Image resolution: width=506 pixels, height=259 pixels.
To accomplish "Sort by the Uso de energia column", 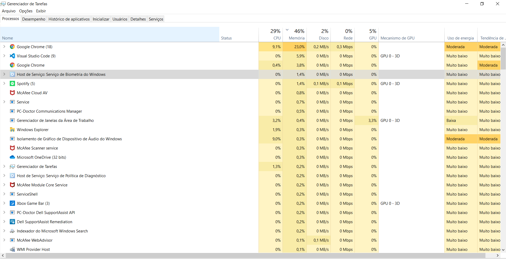I will (x=461, y=34).
